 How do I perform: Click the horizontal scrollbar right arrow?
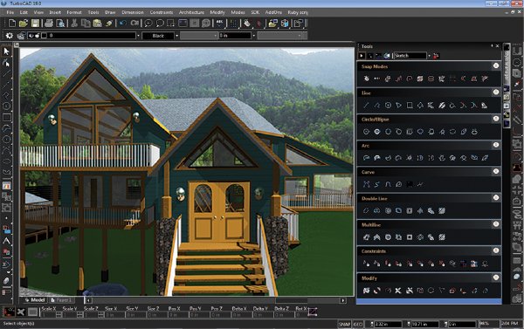click(x=343, y=300)
